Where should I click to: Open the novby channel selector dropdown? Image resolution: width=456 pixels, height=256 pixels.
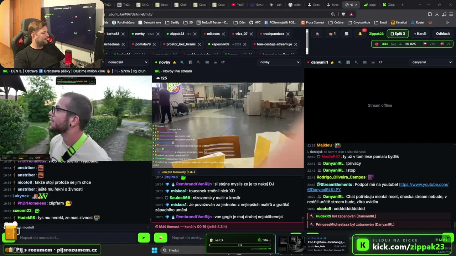(x=279, y=62)
